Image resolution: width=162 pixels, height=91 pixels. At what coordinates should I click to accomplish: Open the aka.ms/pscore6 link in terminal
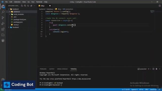pos(81,79)
